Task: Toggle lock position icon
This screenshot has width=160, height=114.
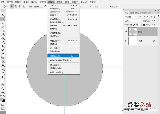Action: click(x=137, y=25)
